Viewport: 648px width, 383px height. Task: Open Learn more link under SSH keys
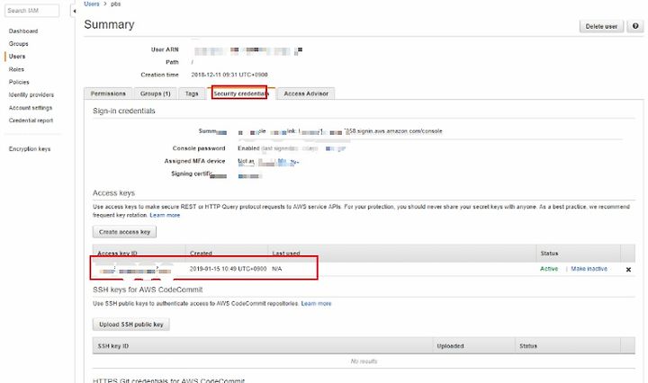click(x=316, y=304)
